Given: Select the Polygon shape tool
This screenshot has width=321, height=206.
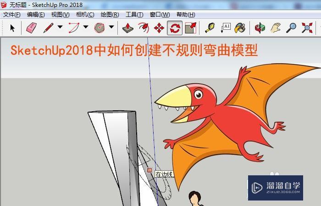Looking at the screenshot, I should tap(100, 28).
